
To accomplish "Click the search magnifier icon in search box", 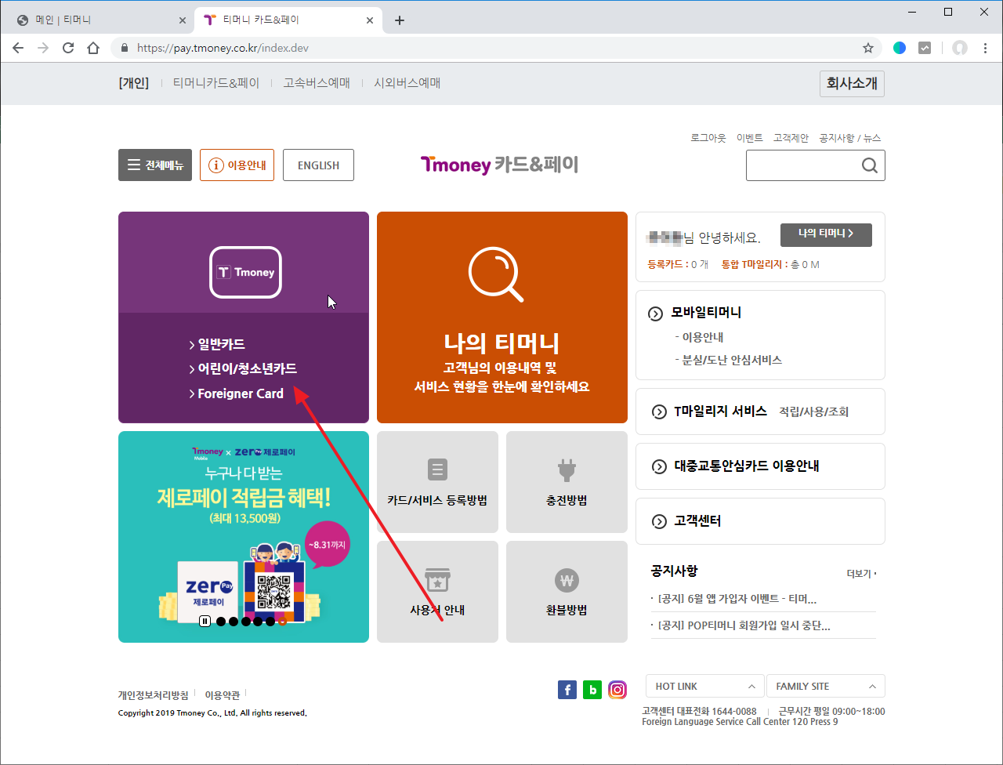I will point(869,165).
